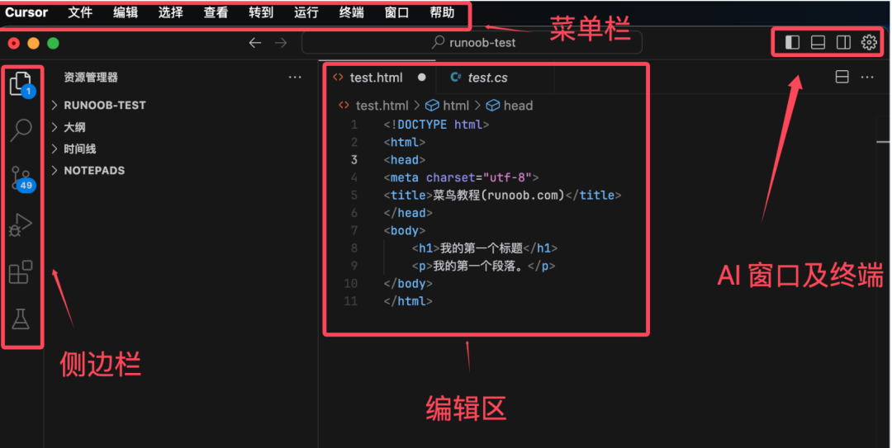Click line number 3 in gutter
This screenshot has width=892, height=448.
pyautogui.click(x=353, y=160)
